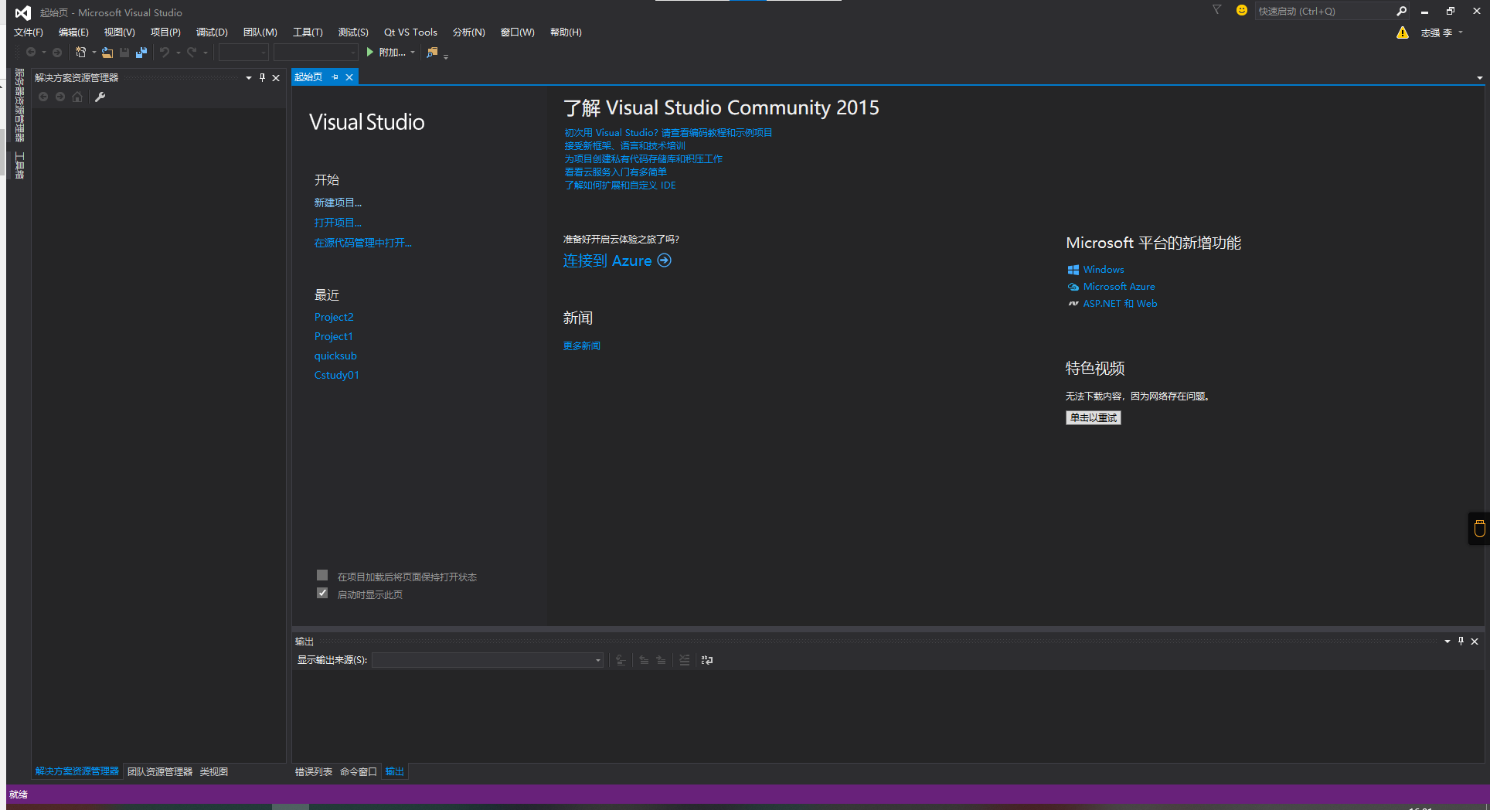Click the navigate backward toolbar arrow

(x=31, y=53)
